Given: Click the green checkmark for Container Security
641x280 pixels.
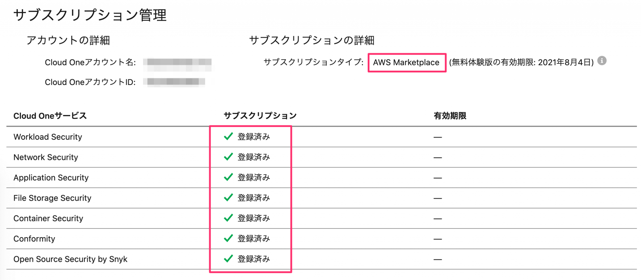Looking at the screenshot, I should (228, 218).
